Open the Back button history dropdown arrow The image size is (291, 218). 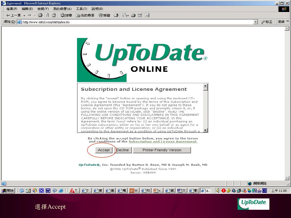click(x=24, y=16)
